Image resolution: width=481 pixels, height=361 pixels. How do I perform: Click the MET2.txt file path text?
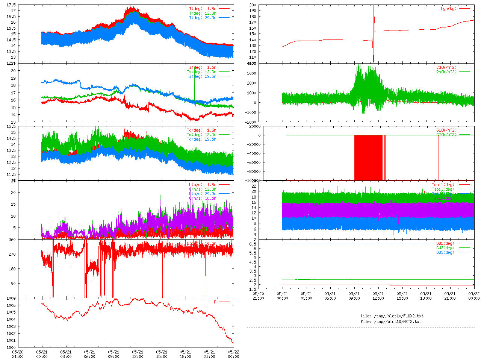391,322
